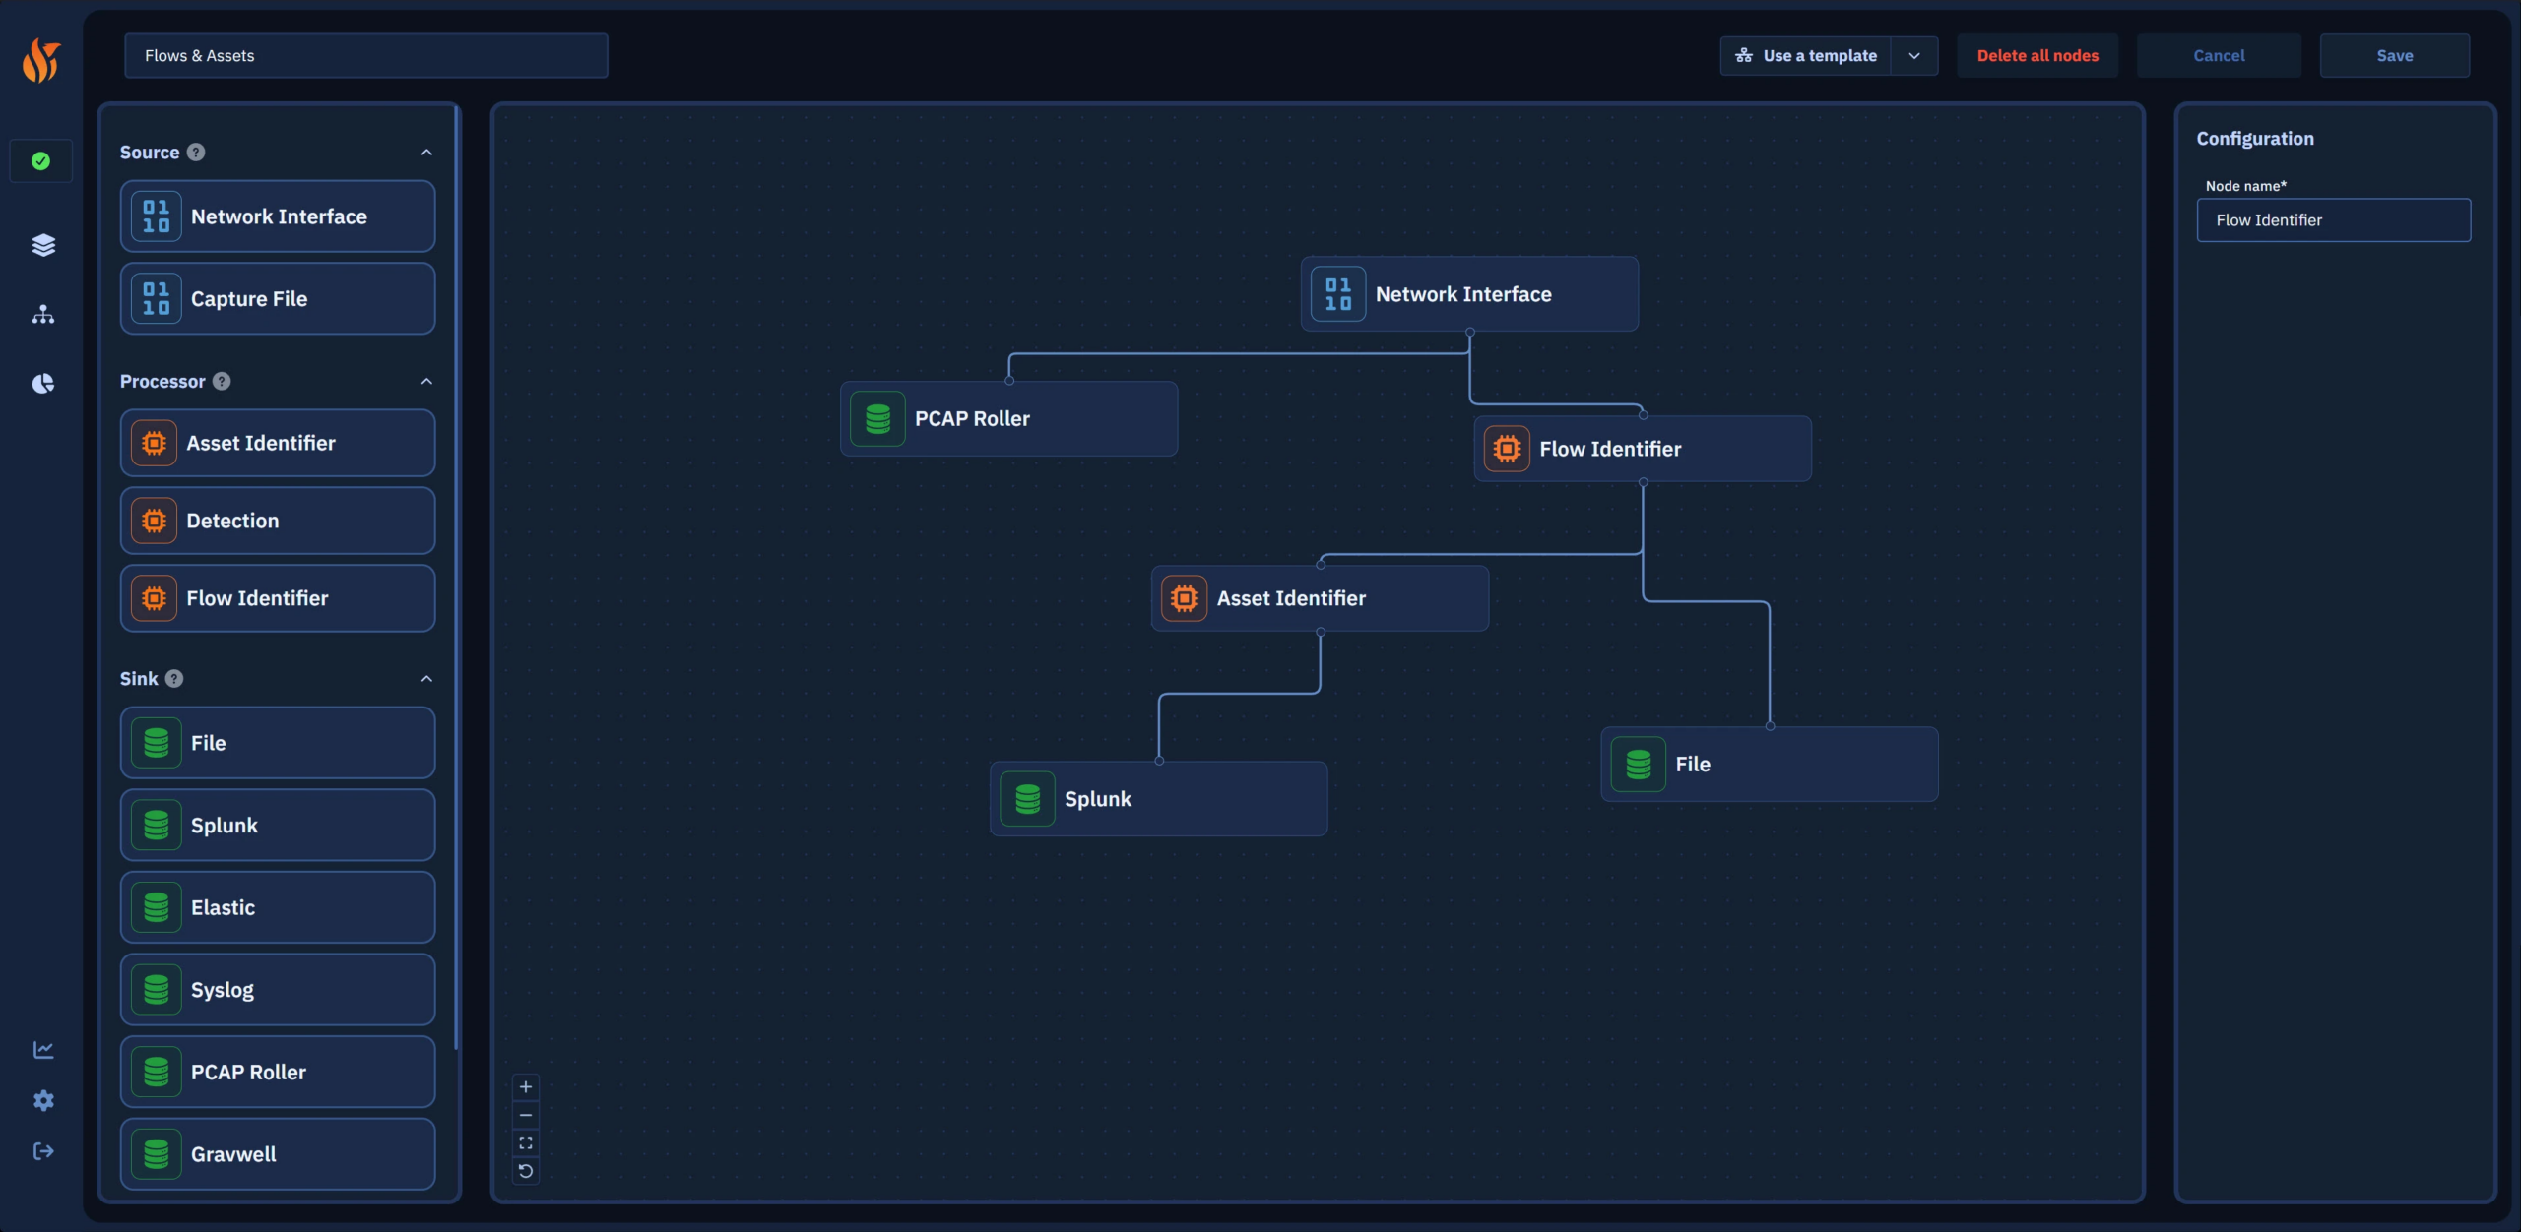Reset canvas with the rotate icon
The height and width of the screenshot is (1232, 2521).
pyautogui.click(x=526, y=1171)
